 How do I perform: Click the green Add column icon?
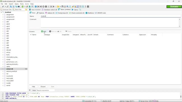[x=42, y=31]
